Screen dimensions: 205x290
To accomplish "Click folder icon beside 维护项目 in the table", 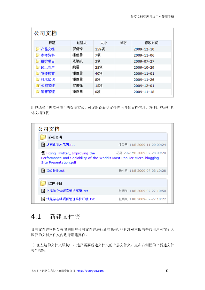I will click(x=37, y=61).
